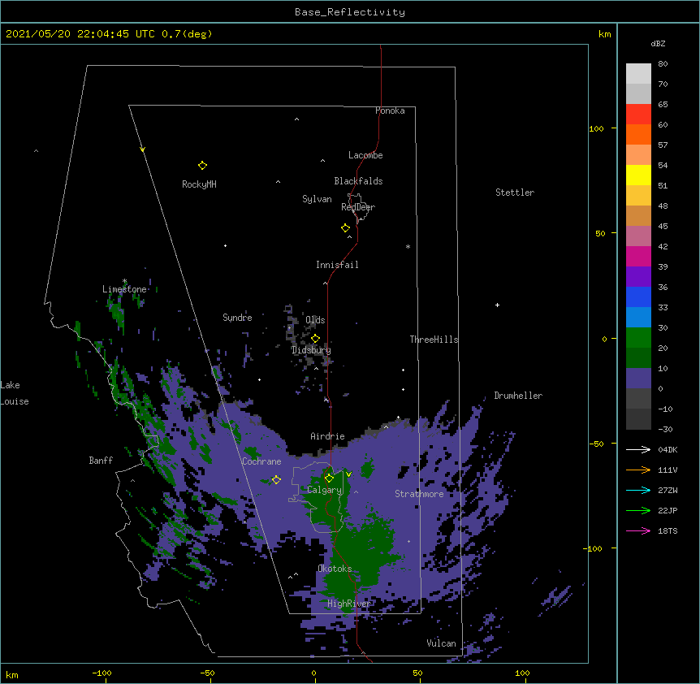700x684 pixels.
Task: Click the Drumheller label
Action: click(x=518, y=396)
